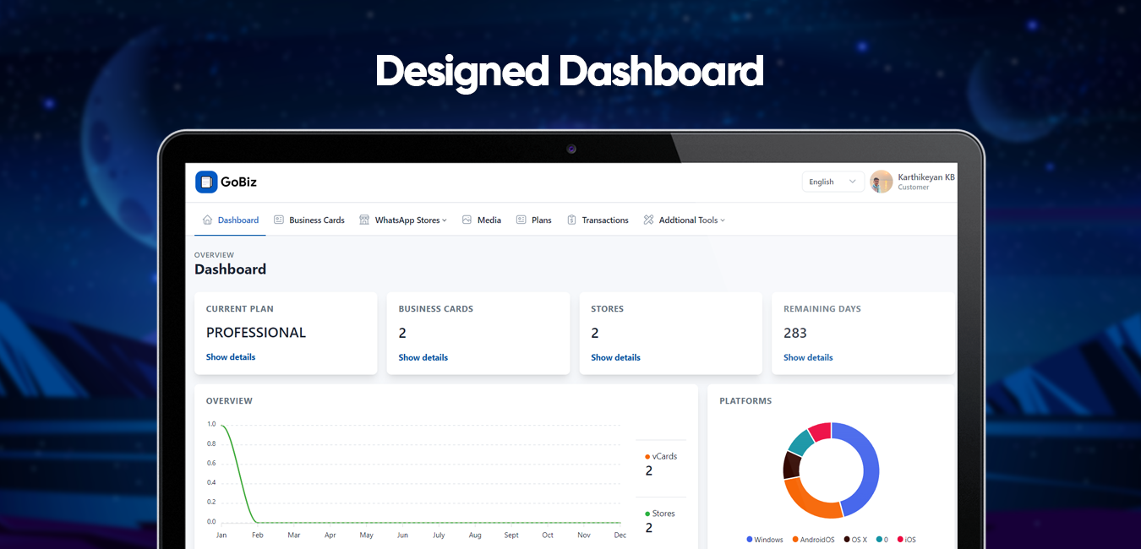
Task: Show details for Remaining Days
Action: [x=808, y=358]
